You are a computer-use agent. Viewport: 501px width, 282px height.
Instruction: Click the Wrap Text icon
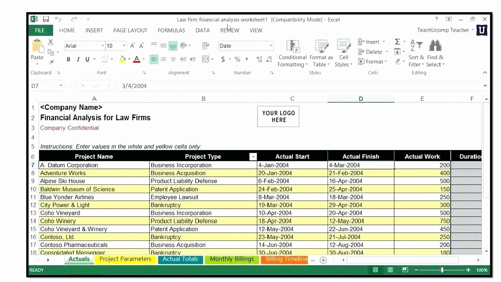tap(206, 46)
